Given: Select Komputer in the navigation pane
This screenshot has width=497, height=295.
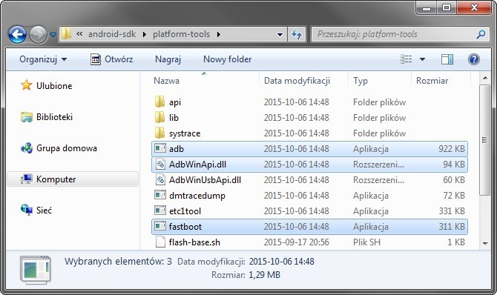Looking at the screenshot, I should click(73, 179).
